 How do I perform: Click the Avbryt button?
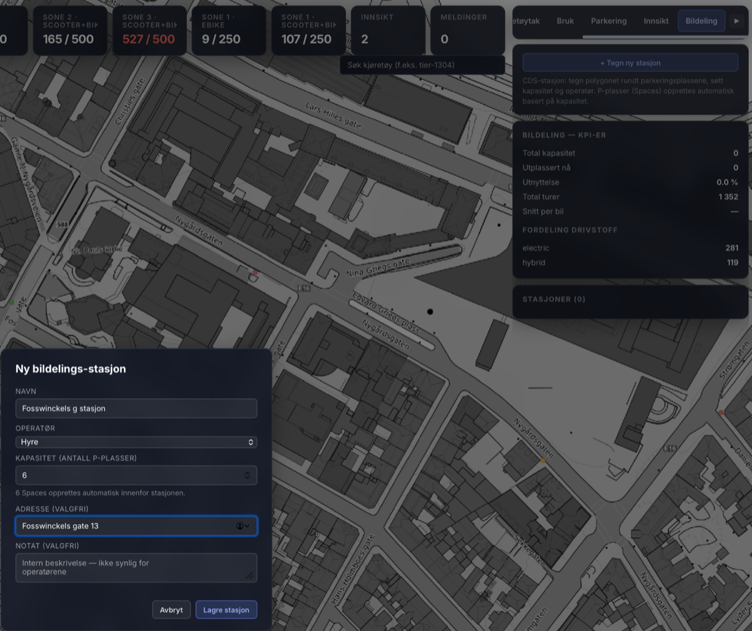coord(171,610)
